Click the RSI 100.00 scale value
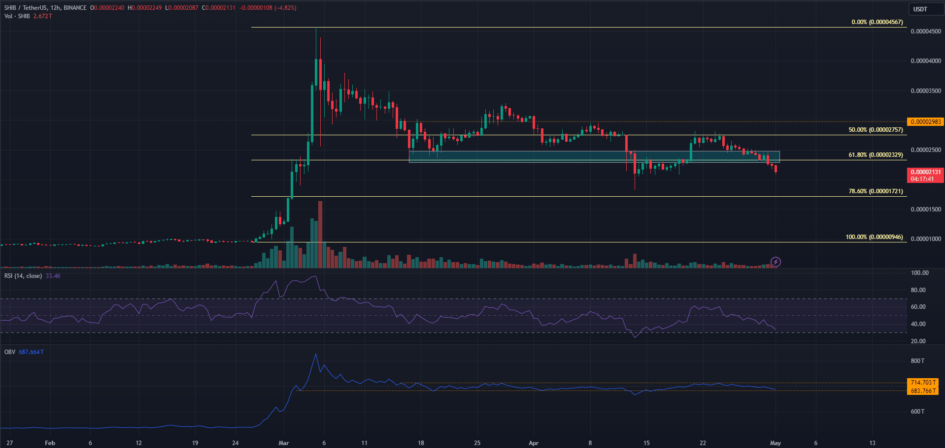This screenshot has width=945, height=448. [919, 273]
